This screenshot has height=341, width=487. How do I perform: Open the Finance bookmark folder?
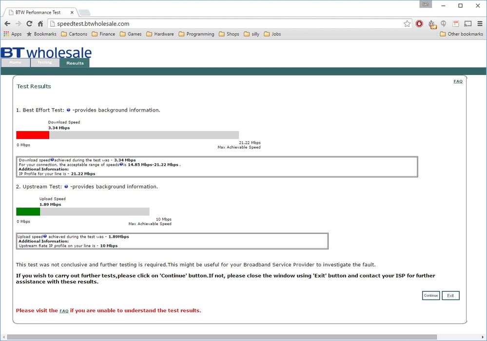tap(103, 34)
